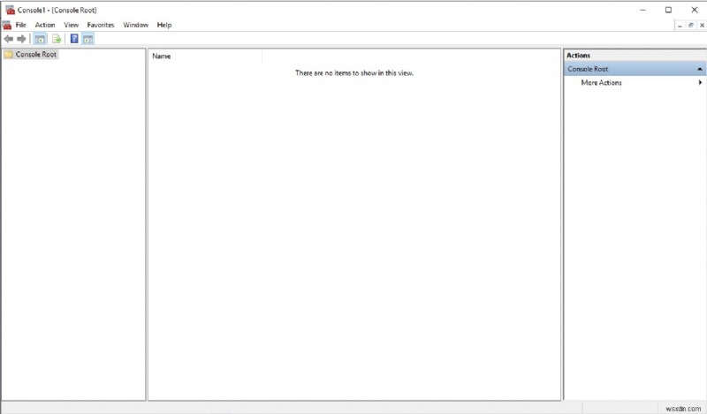Open Help via blue question mark icon
Image resolution: width=707 pixels, height=414 pixels.
74,39
